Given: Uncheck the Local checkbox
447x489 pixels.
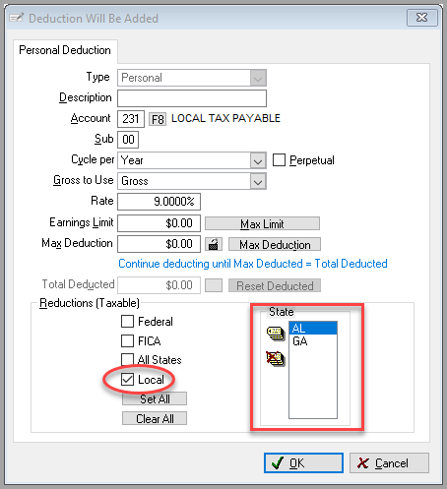Looking at the screenshot, I should click(x=127, y=380).
